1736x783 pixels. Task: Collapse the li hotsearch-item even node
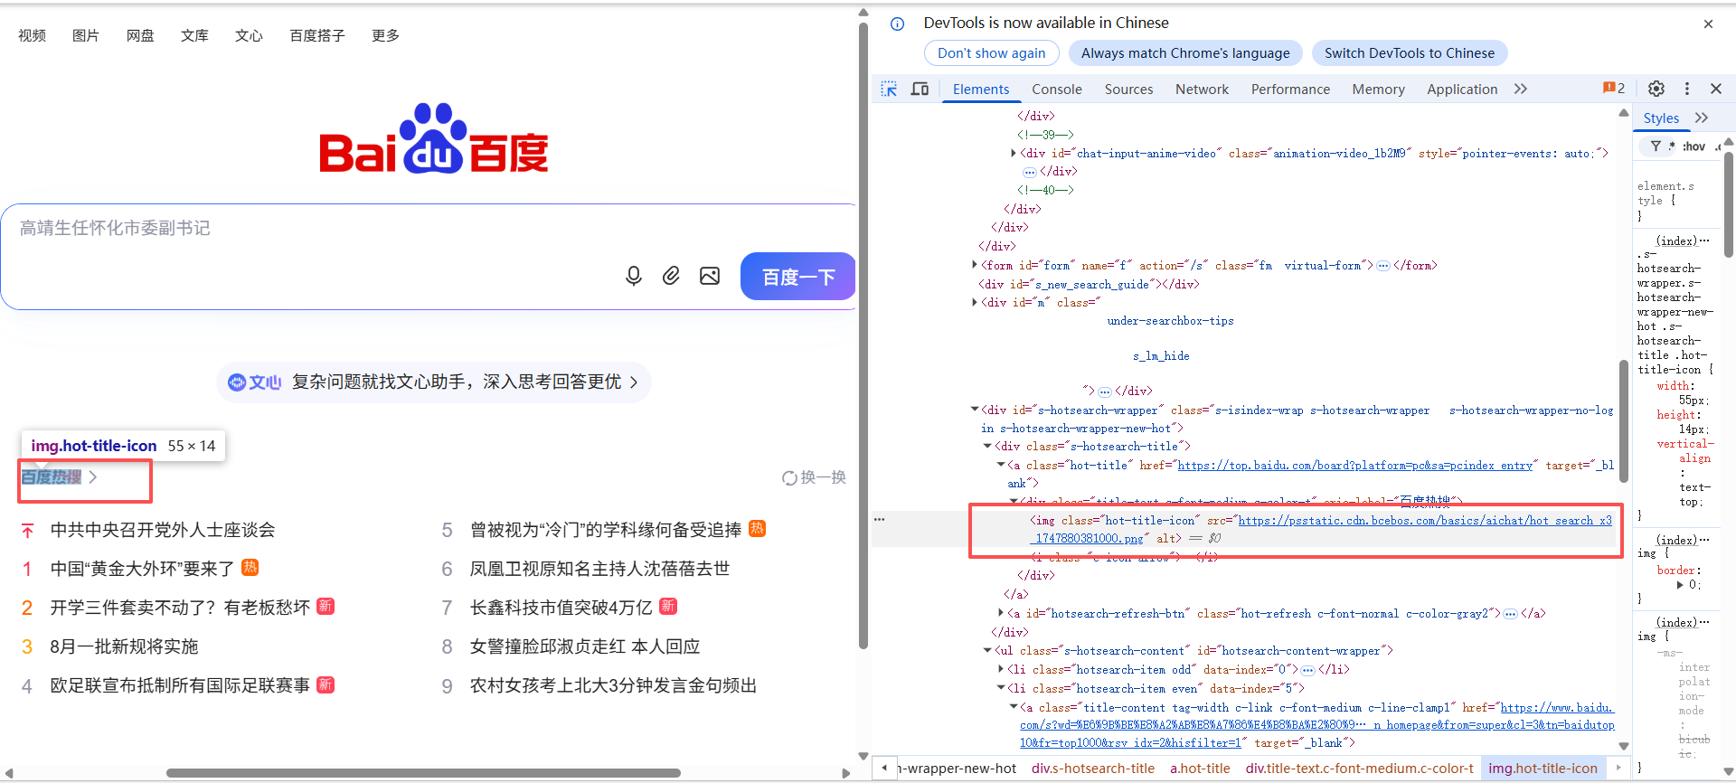coord(1001,688)
